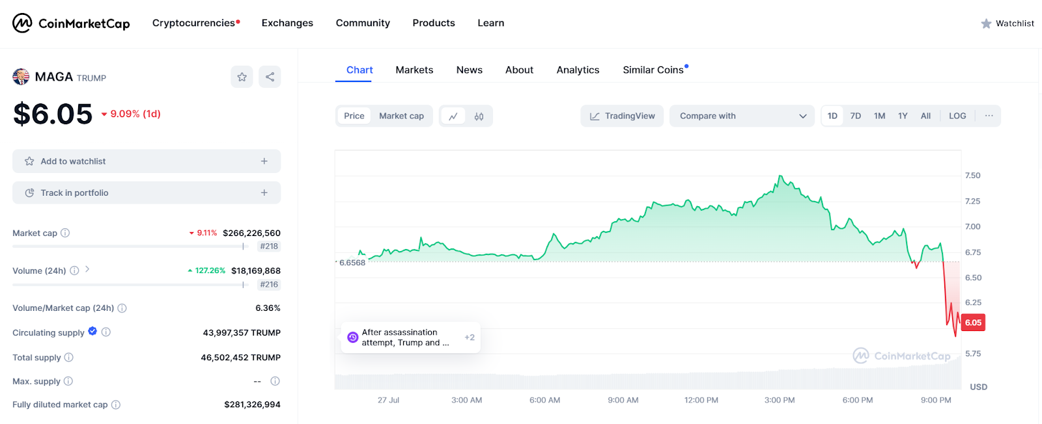The width and height of the screenshot is (1042, 424).
Task: Switch to the Similar Coins tab
Action: point(653,70)
